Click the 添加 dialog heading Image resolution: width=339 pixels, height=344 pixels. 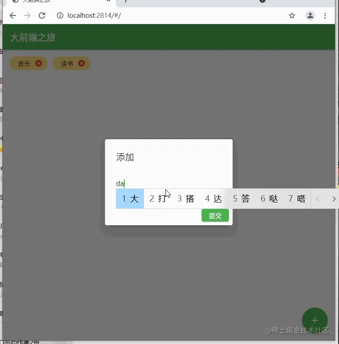pyautogui.click(x=125, y=157)
